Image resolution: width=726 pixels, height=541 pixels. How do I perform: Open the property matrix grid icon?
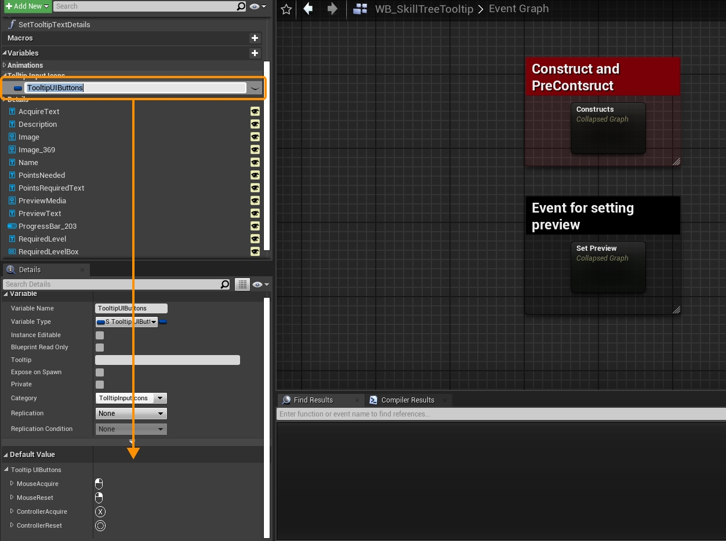pyautogui.click(x=242, y=284)
